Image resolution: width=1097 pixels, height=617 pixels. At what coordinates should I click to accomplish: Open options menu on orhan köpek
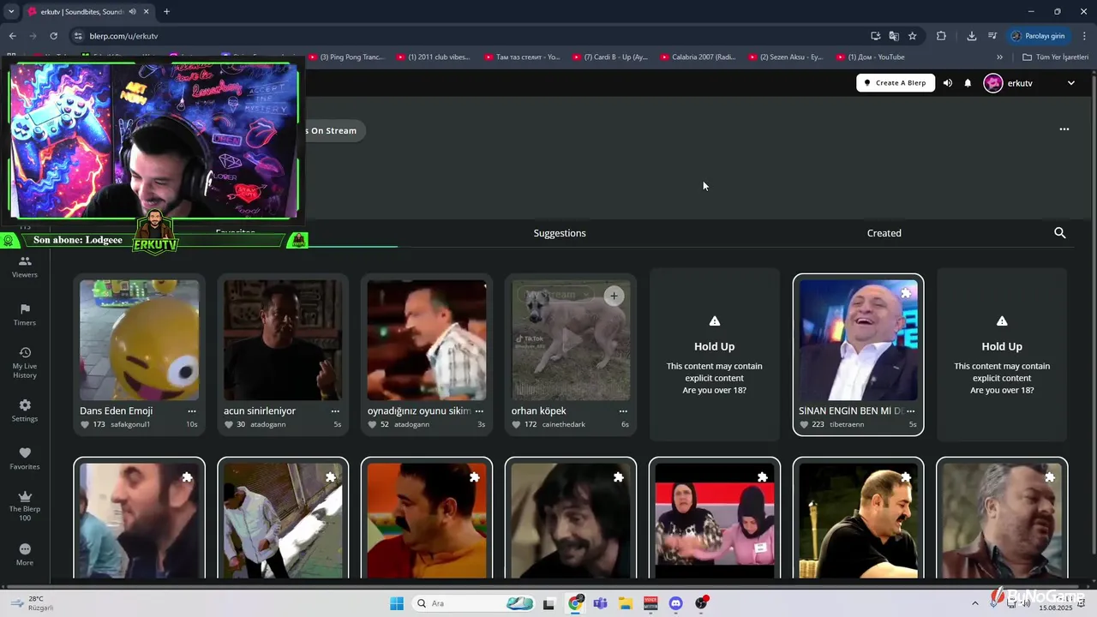coord(623,411)
